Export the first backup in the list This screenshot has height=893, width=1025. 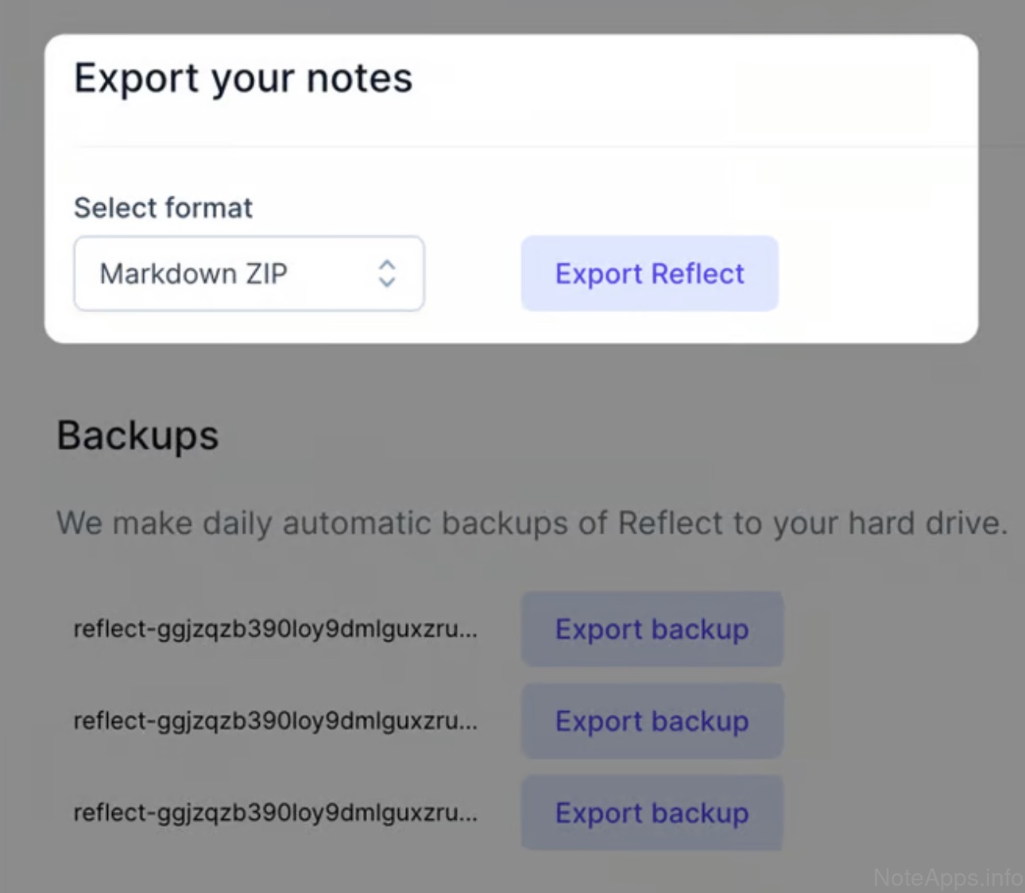652,629
